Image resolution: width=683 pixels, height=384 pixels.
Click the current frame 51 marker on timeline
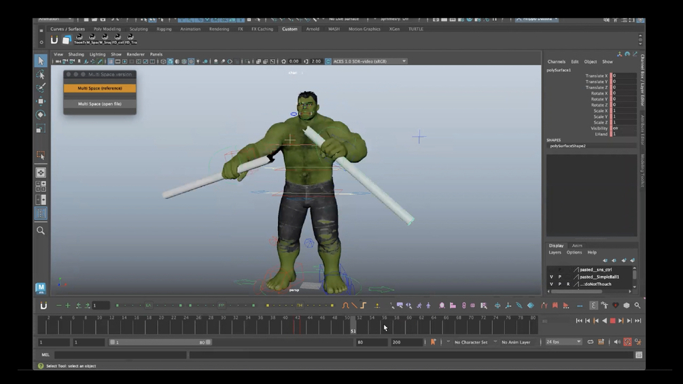pos(353,326)
